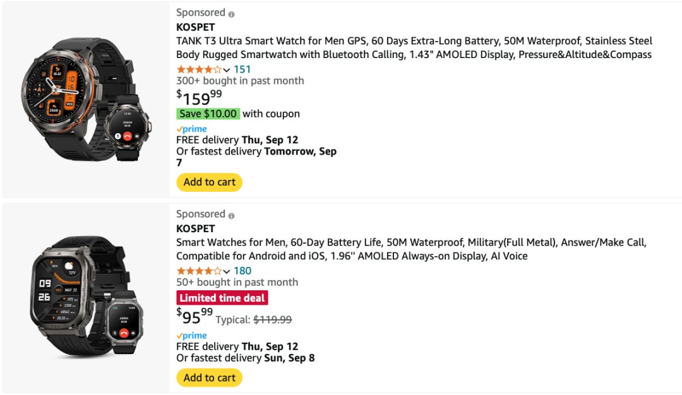
Task: Add the TANK T3 Ultra watch to cart
Action: click(x=209, y=182)
